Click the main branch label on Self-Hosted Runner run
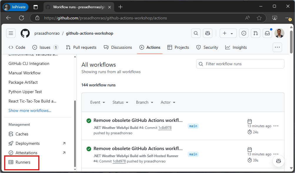The image size is (295, 173). coord(193,154)
